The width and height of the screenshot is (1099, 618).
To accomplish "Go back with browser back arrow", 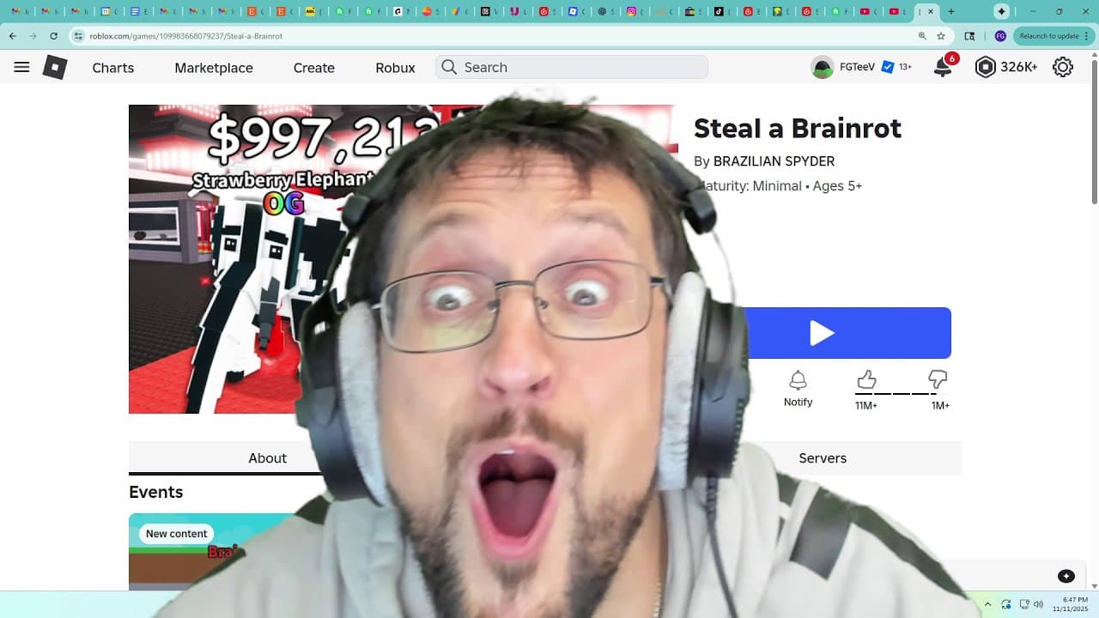I will [13, 36].
